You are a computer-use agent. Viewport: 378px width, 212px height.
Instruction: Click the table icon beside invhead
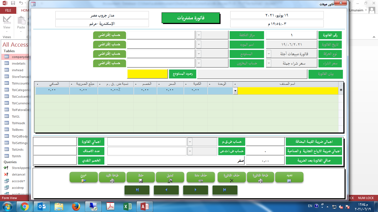(x=7, y=70)
